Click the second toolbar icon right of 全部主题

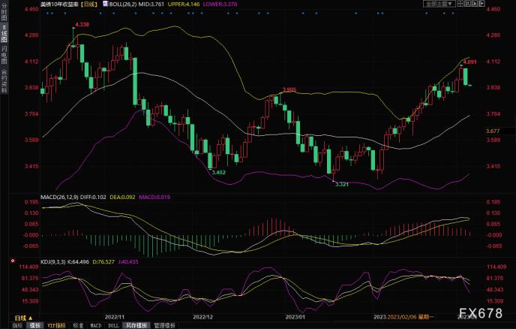point(467,4)
